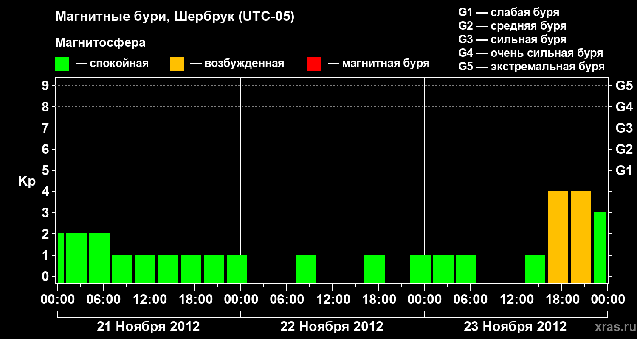Click the G3 — сильная буря description
The image size is (637, 339).
512,39
